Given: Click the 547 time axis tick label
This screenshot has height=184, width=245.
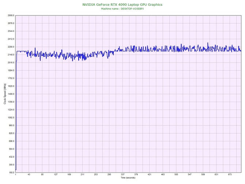Looking at the screenshot, I should pyautogui.click(x=190, y=174).
